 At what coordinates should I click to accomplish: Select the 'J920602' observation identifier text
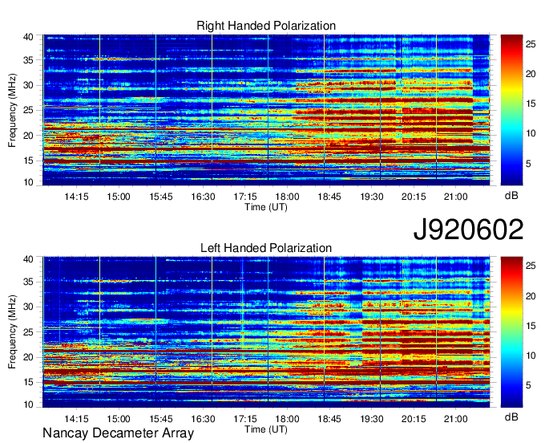coord(468,230)
